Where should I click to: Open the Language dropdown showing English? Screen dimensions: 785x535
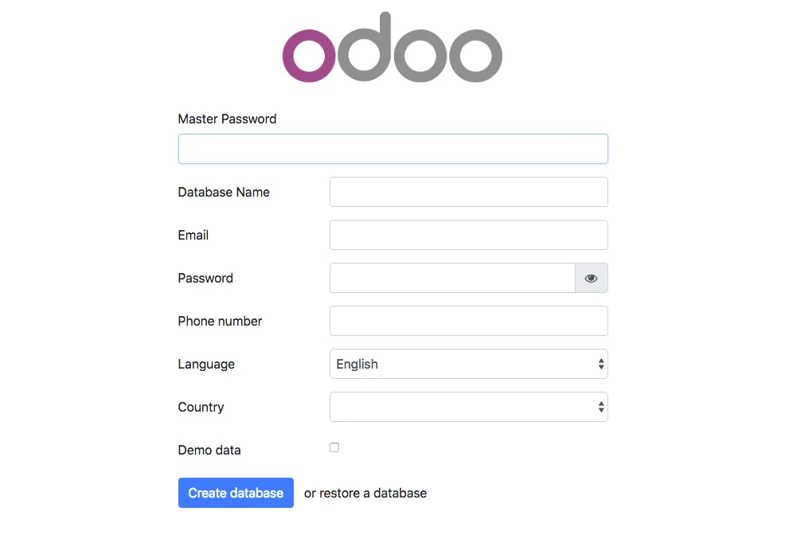[x=468, y=364]
